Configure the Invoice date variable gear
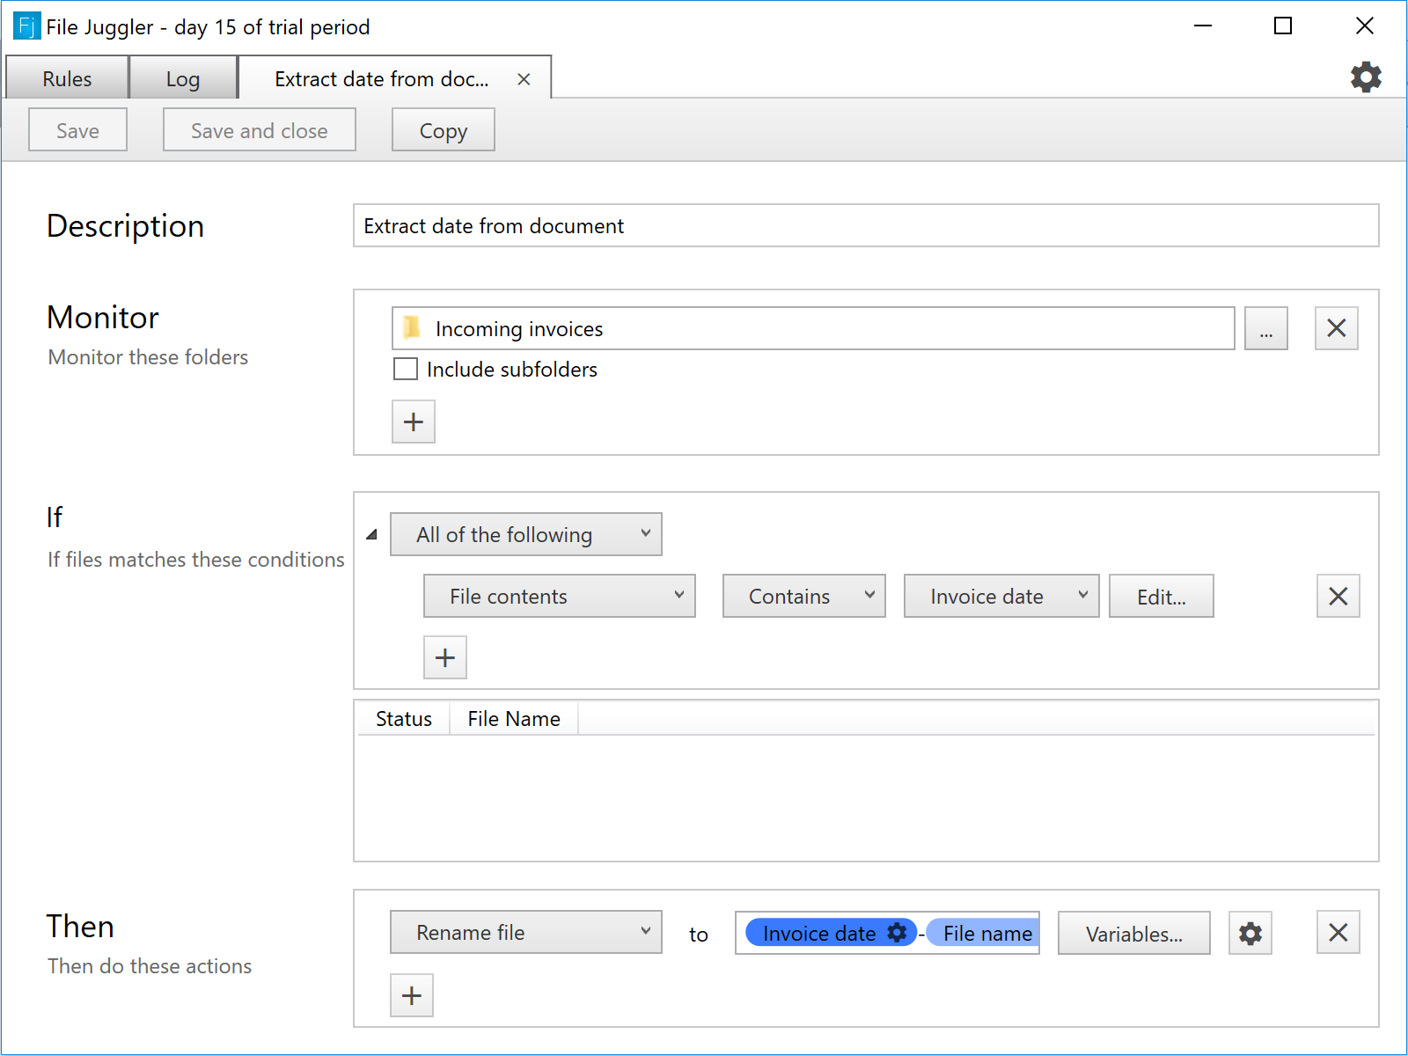 [897, 933]
